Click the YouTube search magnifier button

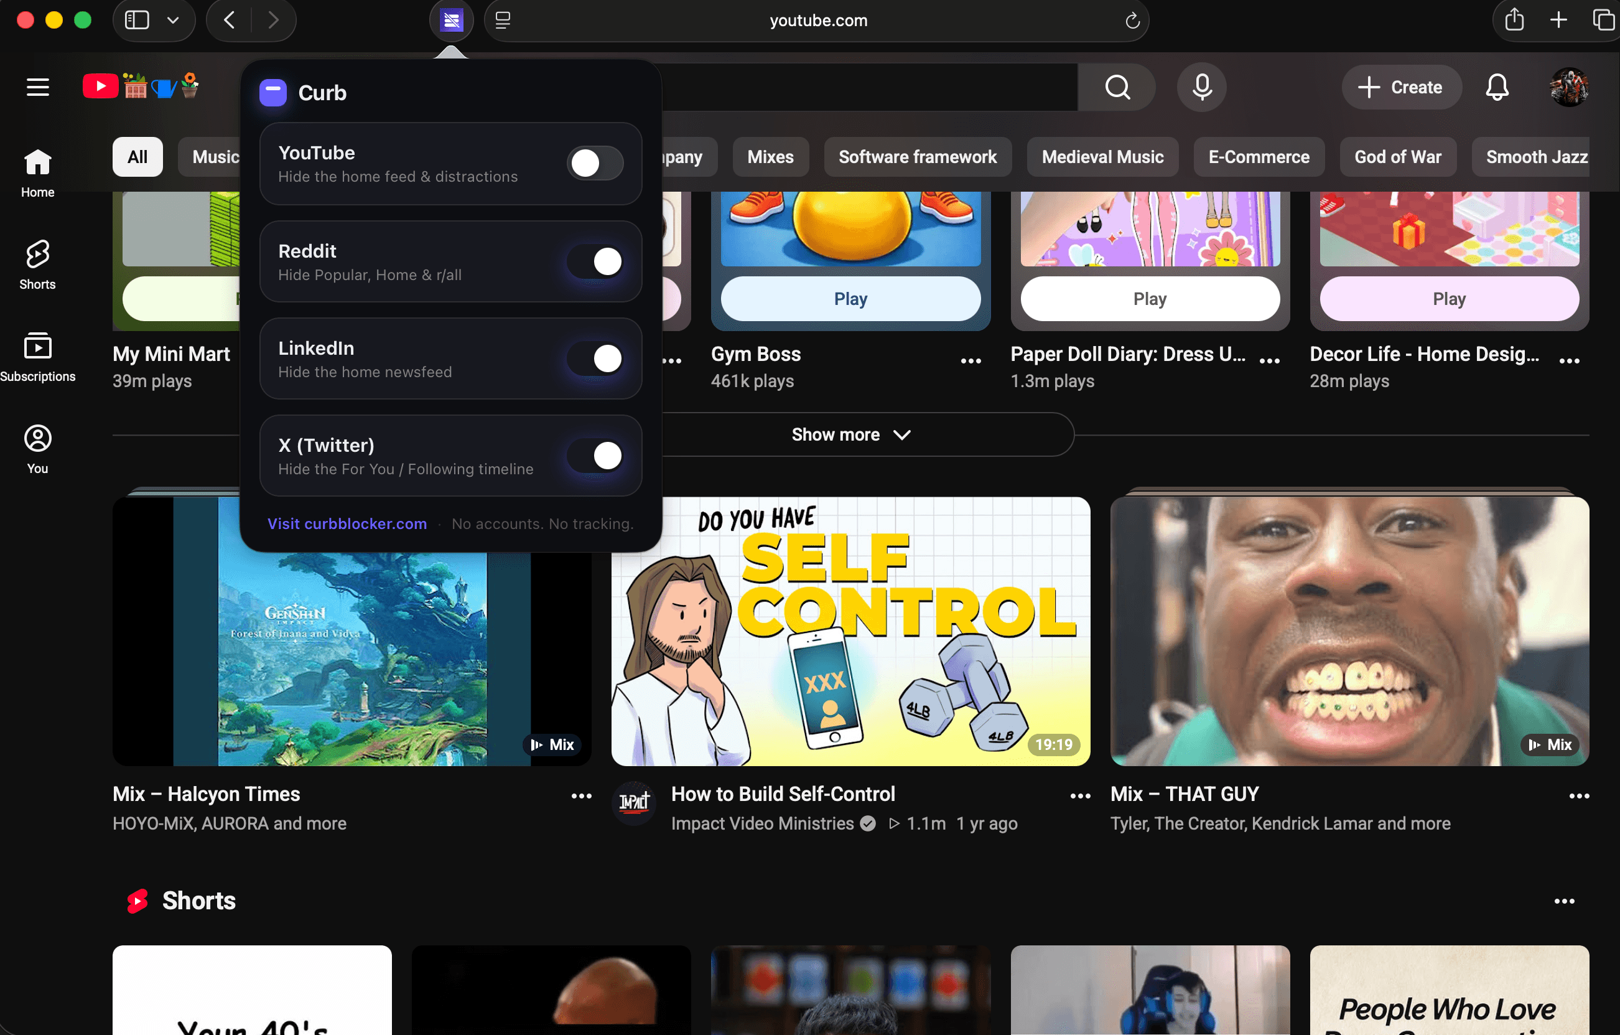(x=1117, y=87)
